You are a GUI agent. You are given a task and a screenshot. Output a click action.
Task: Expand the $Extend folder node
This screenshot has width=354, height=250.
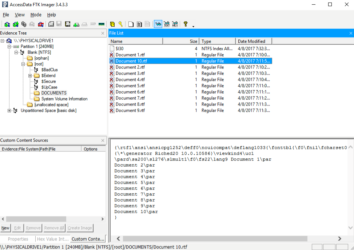pos(30,76)
